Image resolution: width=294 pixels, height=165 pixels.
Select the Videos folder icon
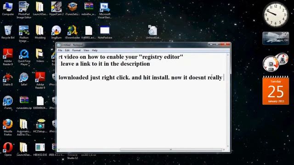pos(40,55)
